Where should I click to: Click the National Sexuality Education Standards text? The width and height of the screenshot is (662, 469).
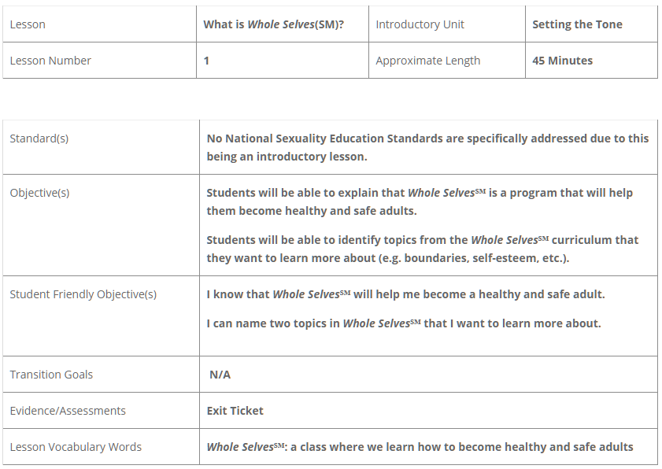[x=427, y=147]
